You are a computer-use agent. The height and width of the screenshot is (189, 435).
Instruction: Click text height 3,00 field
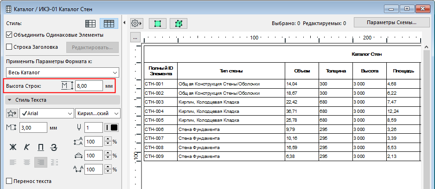point(33,128)
